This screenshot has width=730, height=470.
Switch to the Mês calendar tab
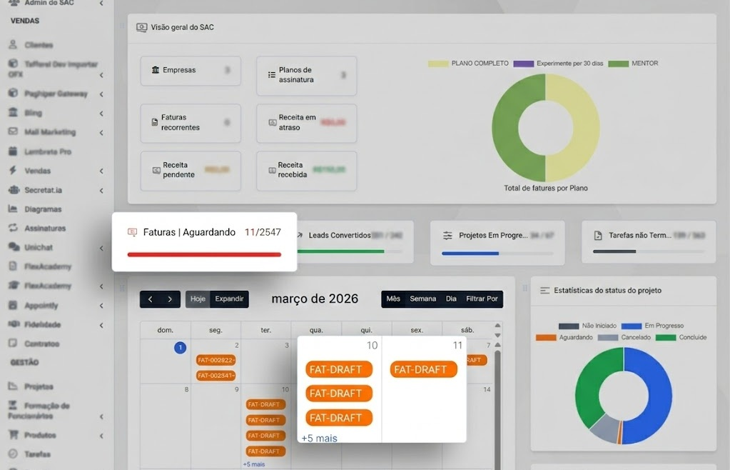[394, 299]
